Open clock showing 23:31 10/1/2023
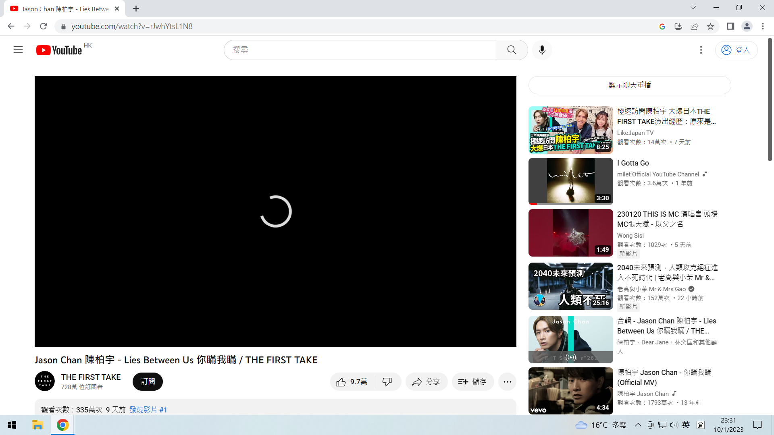This screenshot has height=435, width=774. click(728, 425)
